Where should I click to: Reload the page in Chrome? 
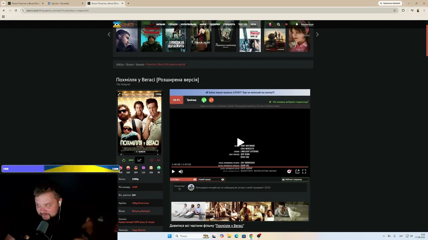click(x=16, y=10)
